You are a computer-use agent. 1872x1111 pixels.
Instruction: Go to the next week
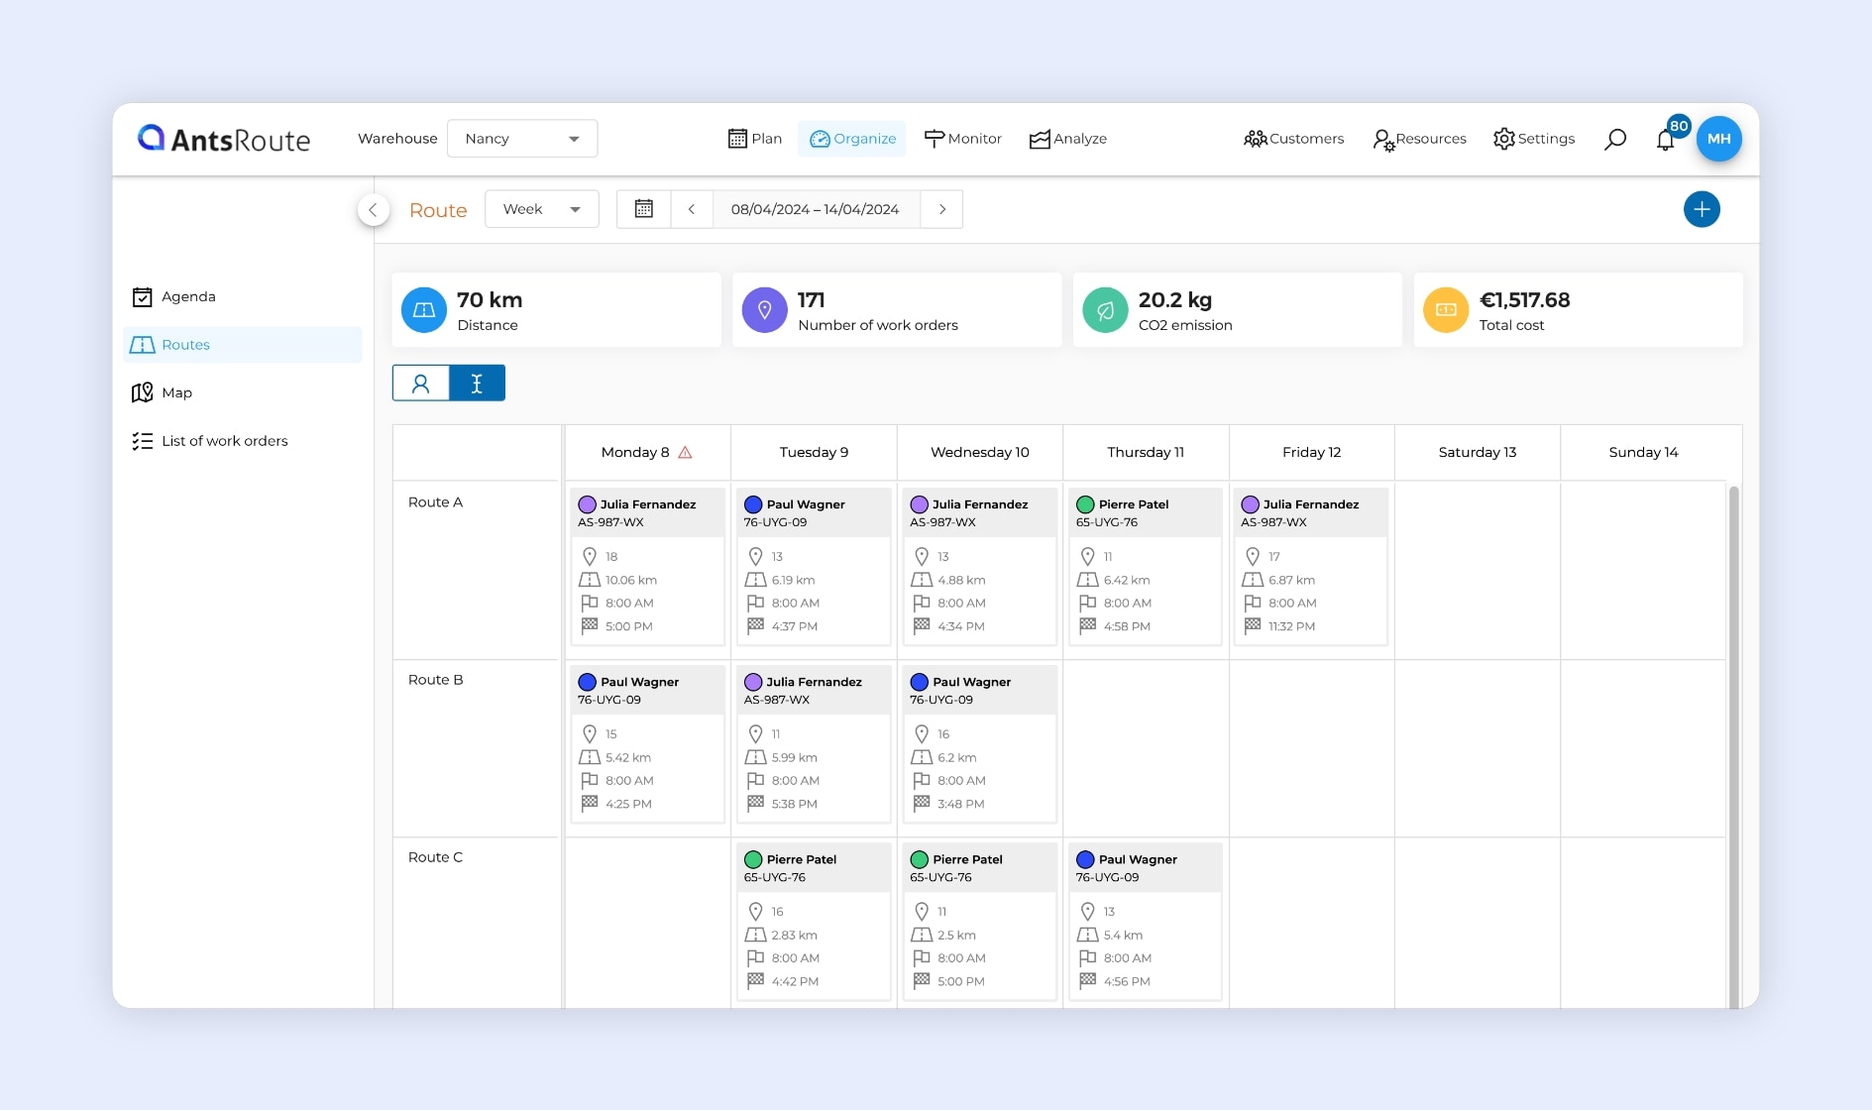tap(941, 209)
